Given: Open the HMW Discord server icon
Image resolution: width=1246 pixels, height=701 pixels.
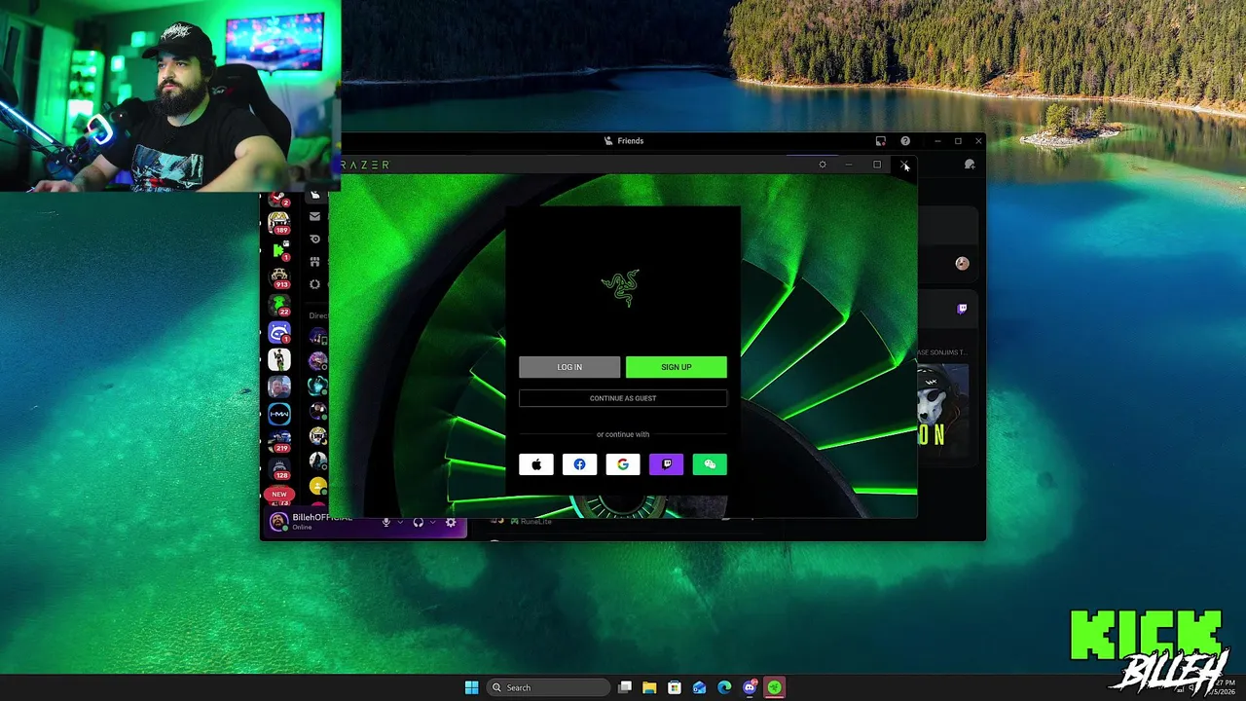Looking at the screenshot, I should [279, 414].
